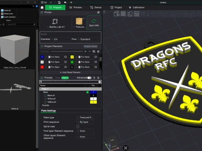Click red filament 5 color swatch

42,67
